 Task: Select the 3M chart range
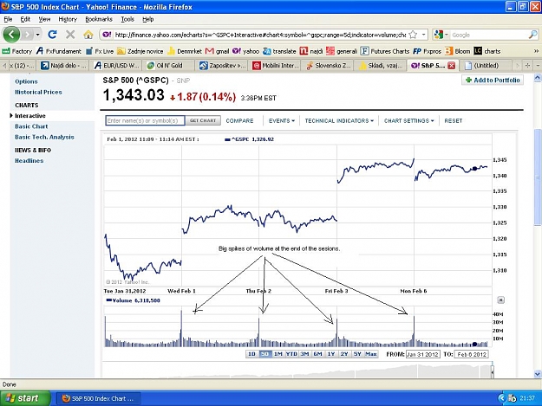pyautogui.click(x=304, y=354)
